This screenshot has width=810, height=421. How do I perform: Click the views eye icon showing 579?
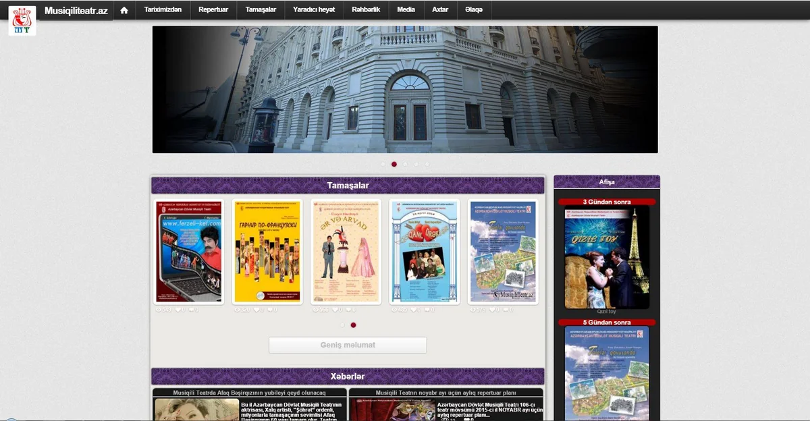(474, 310)
